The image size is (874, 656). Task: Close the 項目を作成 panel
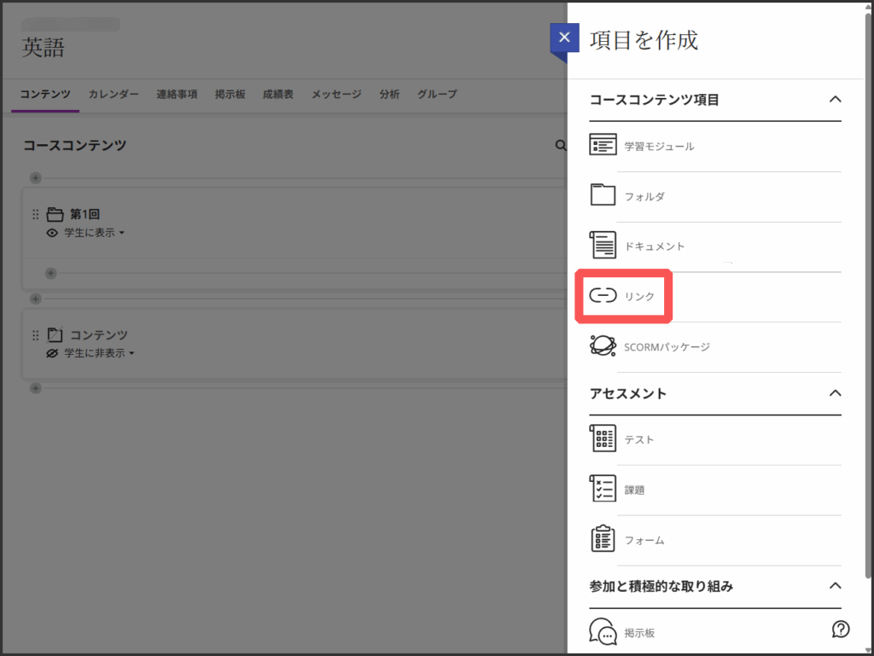564,38
